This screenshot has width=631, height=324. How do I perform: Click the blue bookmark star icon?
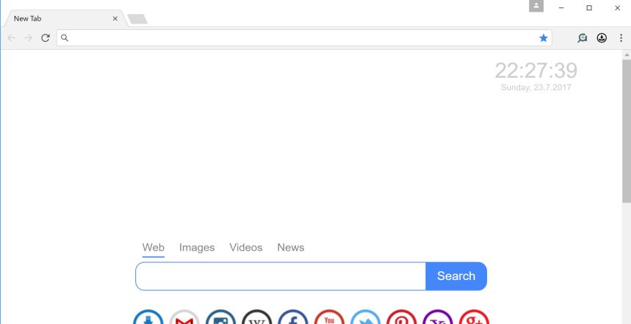(x=544, y=38)
